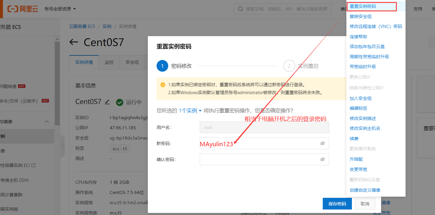Choose 创建自定义镜像 in the menu
Screen dimensions: 435x215
pyautogui.click(x=365, y=190)
